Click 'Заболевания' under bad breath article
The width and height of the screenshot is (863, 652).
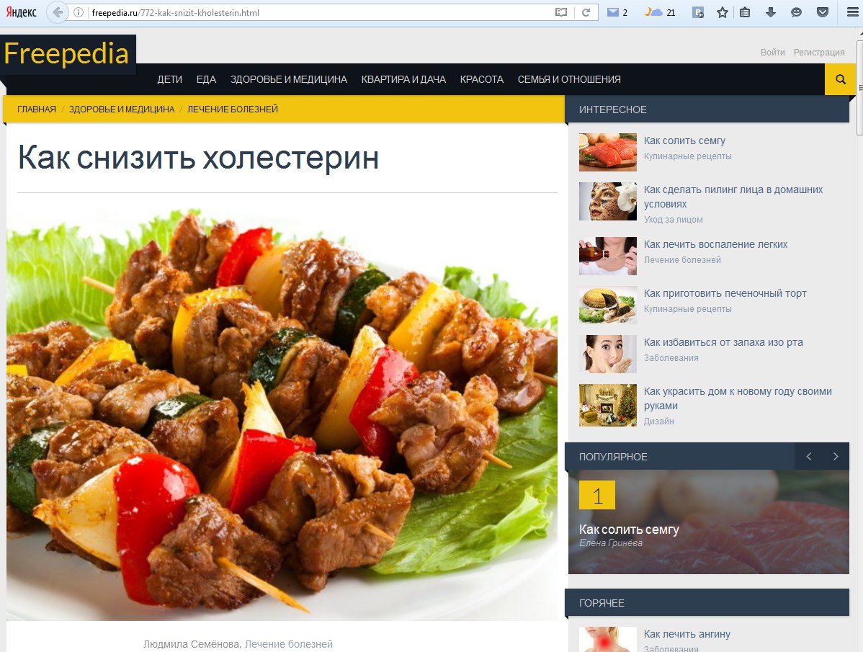671,357
